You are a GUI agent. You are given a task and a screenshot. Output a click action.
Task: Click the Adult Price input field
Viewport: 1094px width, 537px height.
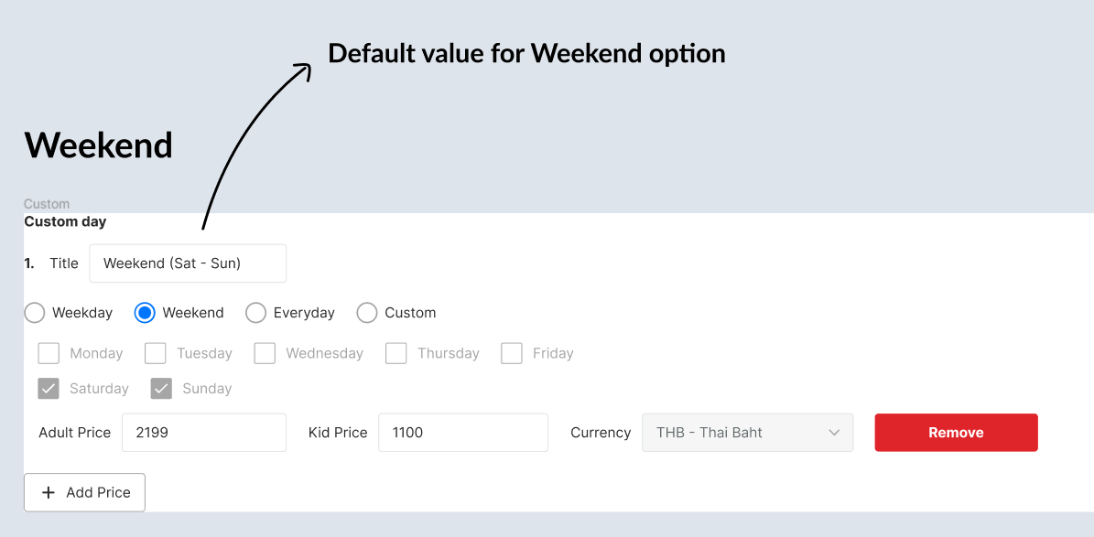203,433
